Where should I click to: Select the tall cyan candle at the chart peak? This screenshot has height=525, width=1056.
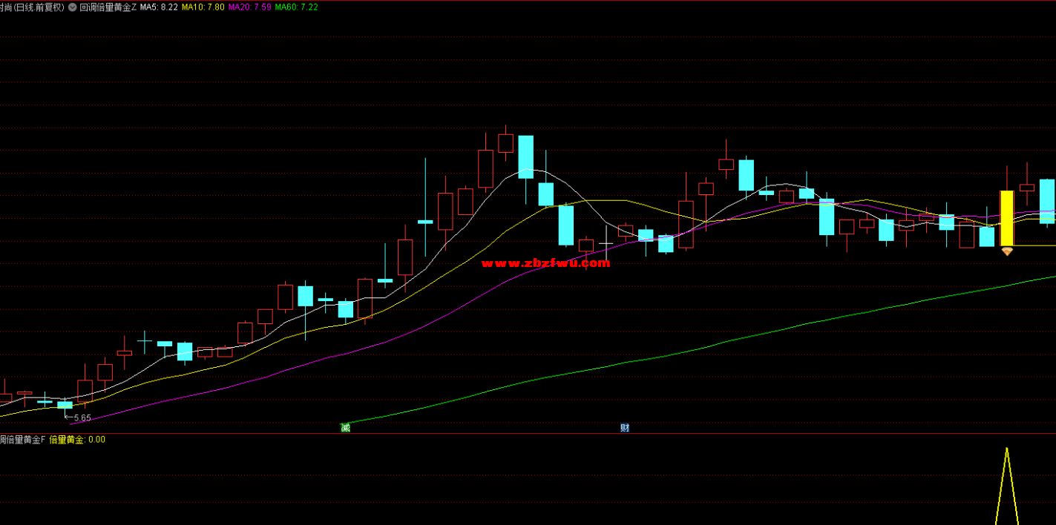point(525,156)
